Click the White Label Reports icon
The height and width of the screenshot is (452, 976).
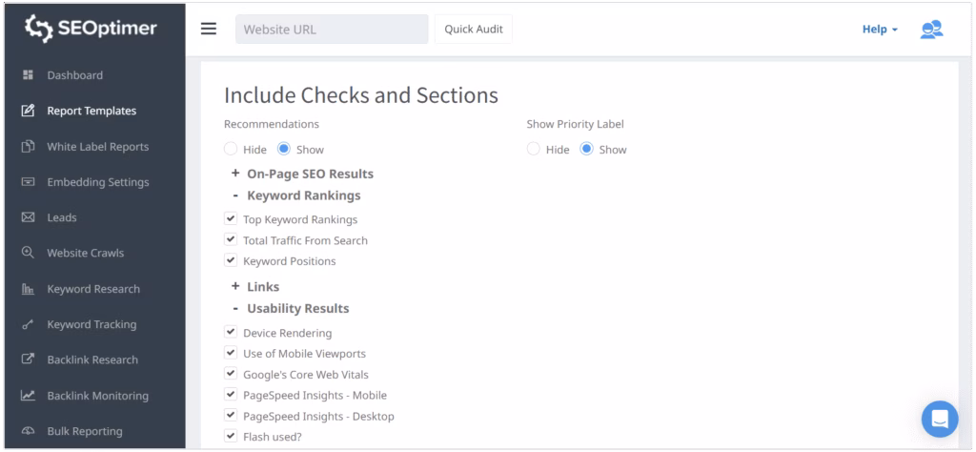28,147
